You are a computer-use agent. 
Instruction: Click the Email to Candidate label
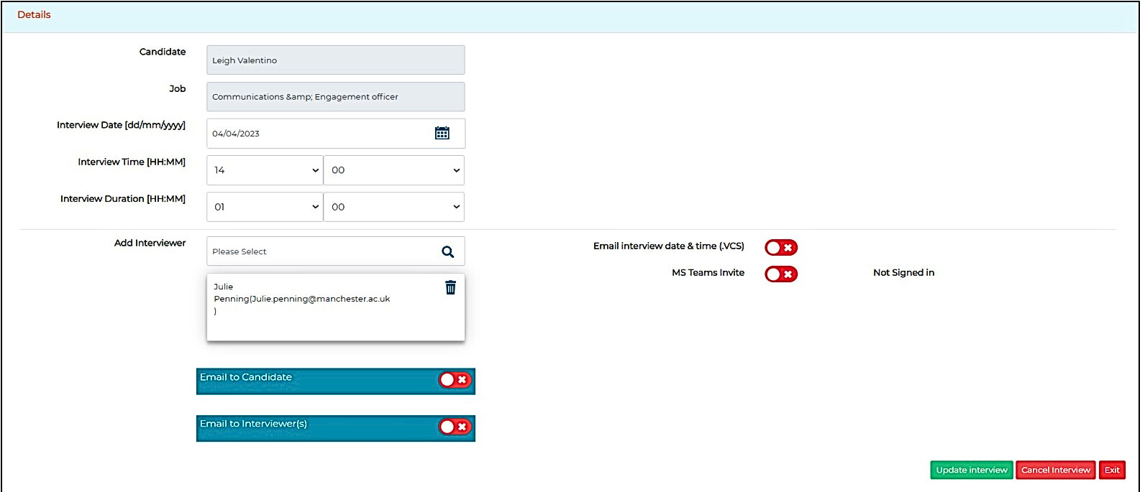click(x=246, y=377)
